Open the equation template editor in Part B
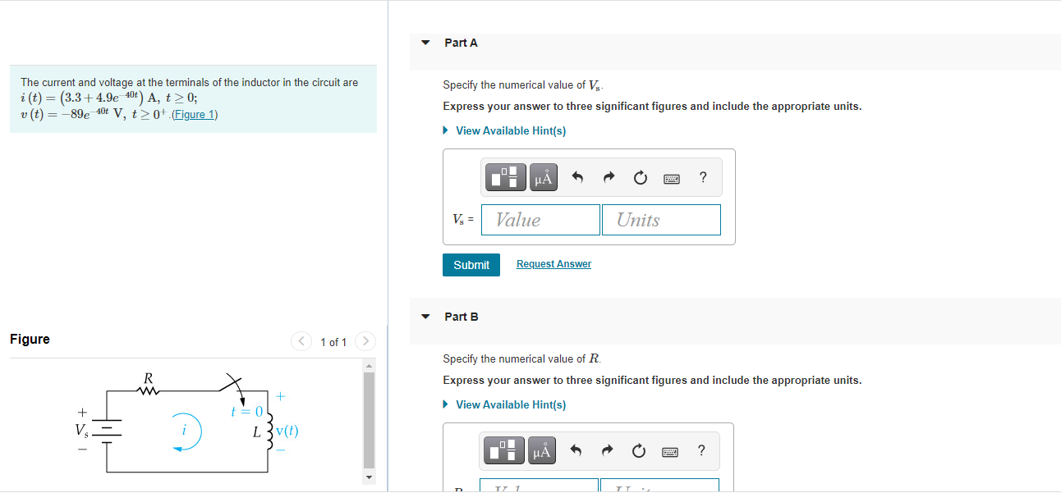1061x493 pixels. [x=505, y=450]
